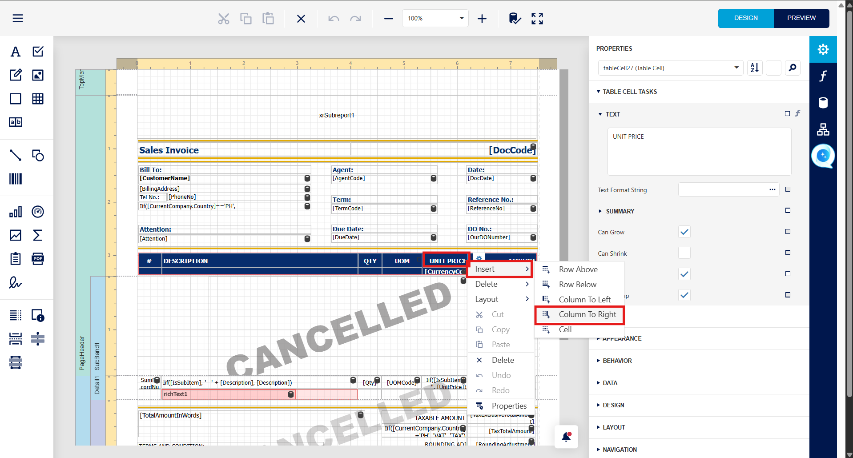The width and height of the screenshot is (853, 458).
Task: Select the Barcode tool in the toolbox
Action: click(16, 179)
